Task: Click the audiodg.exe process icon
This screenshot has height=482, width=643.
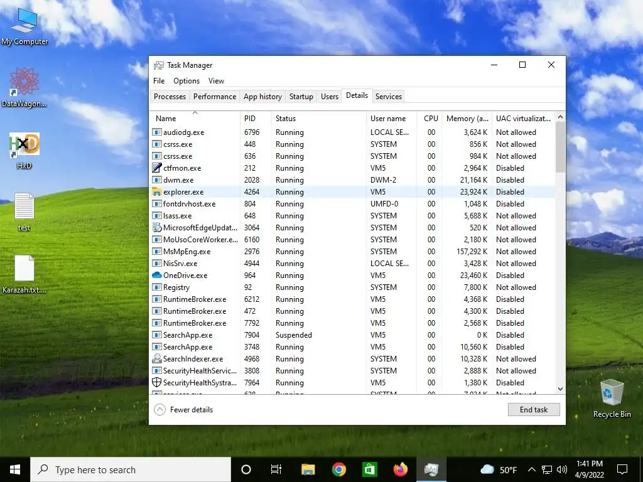Action: [x=156, y=132]
